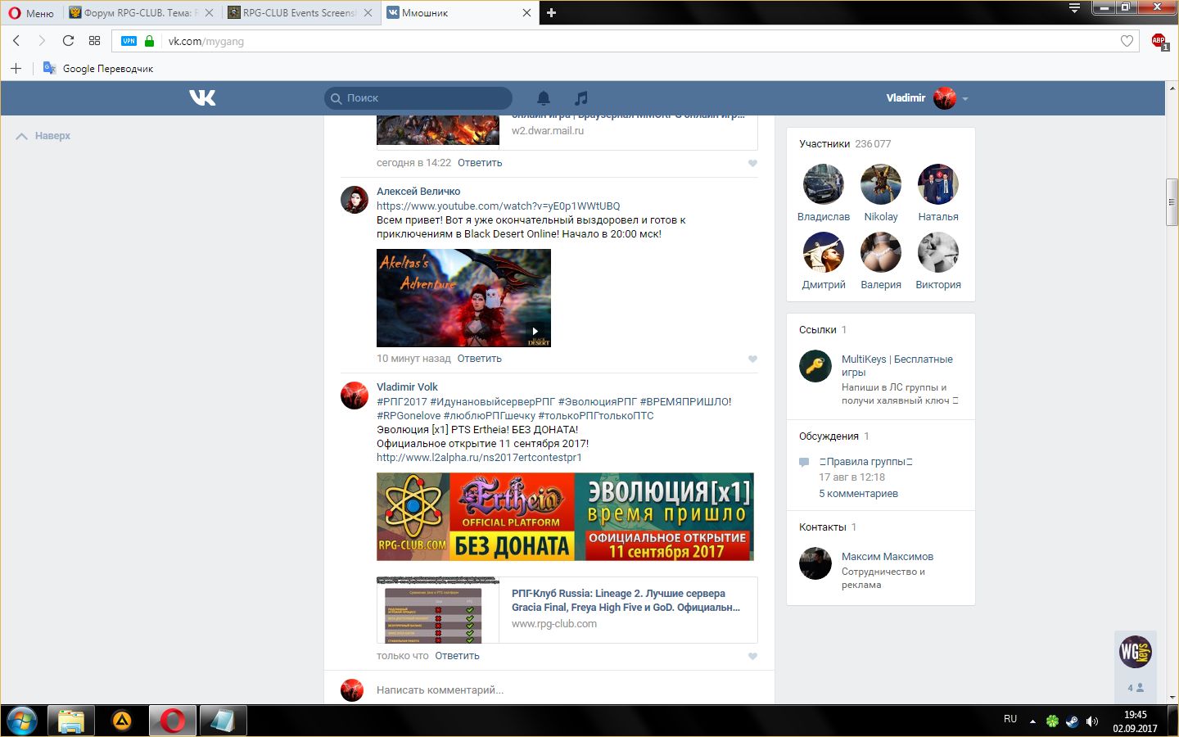Open Google Переводчик bookmark
Image resolution: width=1179 pixels, height=737 pixels.
[98, 68]
